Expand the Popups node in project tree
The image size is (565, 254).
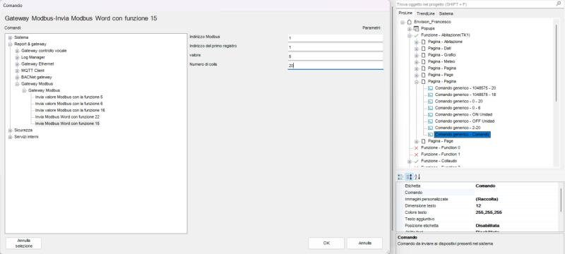(410, 28)
